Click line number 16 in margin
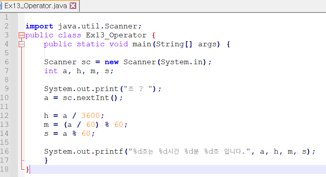 4,151
